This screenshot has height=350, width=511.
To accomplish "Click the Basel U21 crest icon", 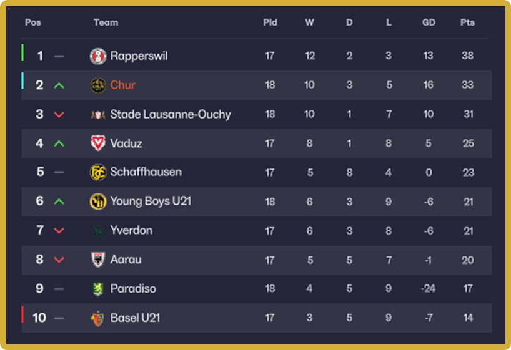I will pyautogui.click(x=98, y=318).
